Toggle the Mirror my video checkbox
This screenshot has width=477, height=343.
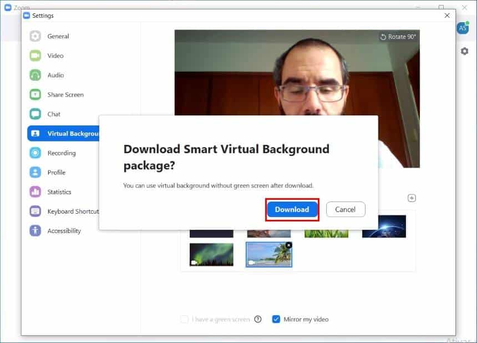[x=276, y=319]
